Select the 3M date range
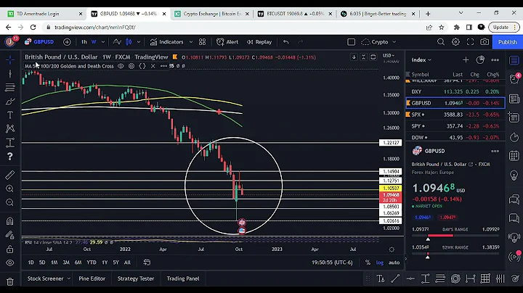This screenshot has height=293, width=523. (x=66, y=263)
